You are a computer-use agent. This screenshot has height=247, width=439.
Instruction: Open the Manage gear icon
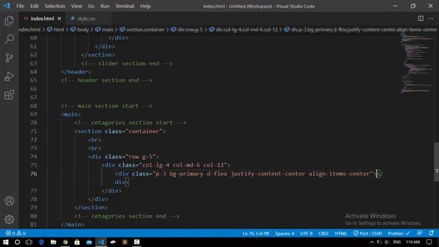9,220
